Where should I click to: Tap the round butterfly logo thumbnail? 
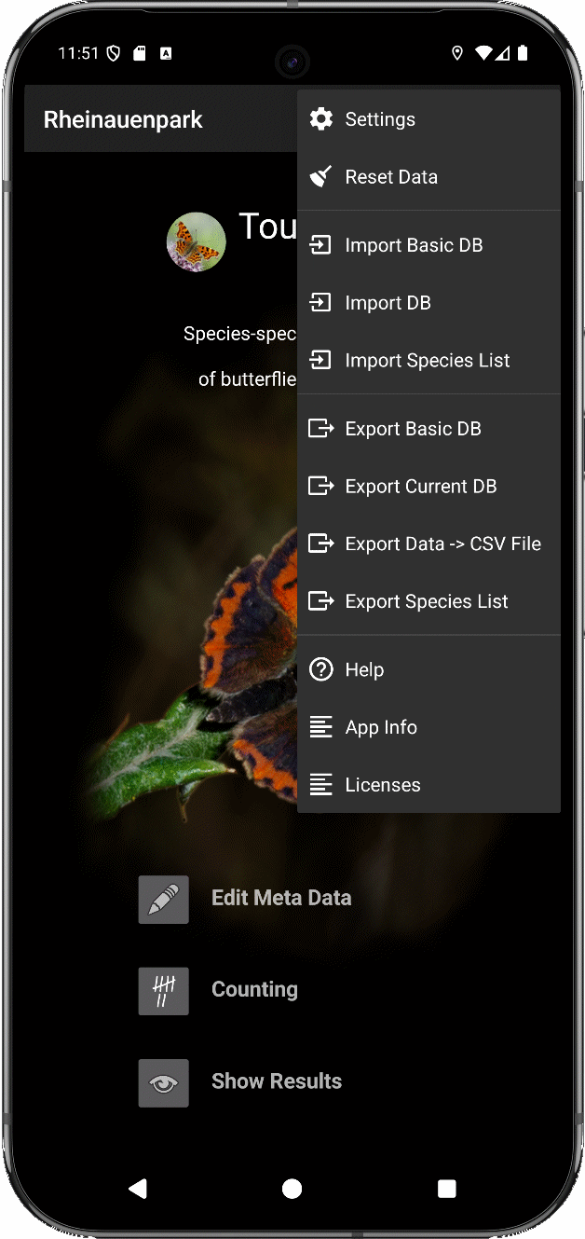(197, 242)
